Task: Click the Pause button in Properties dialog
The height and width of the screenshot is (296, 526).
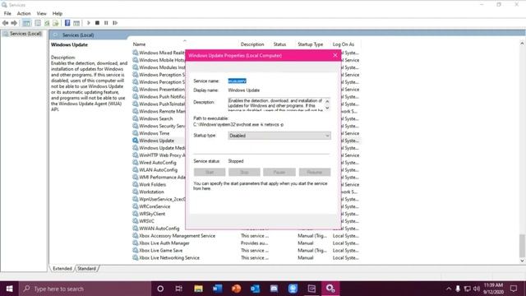Action: click(x=279, y=172)
